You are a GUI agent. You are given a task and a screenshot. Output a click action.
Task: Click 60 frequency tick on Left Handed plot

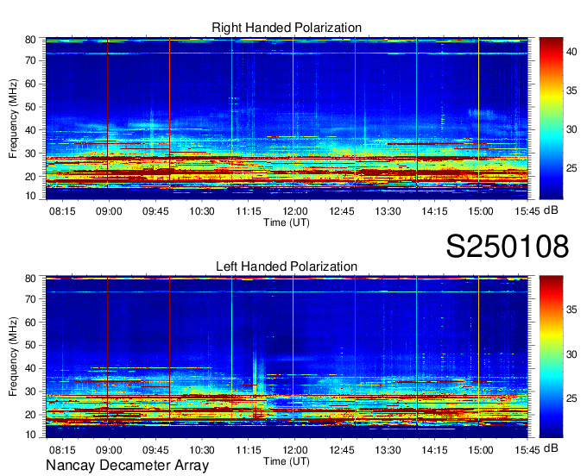coord(30,323)
